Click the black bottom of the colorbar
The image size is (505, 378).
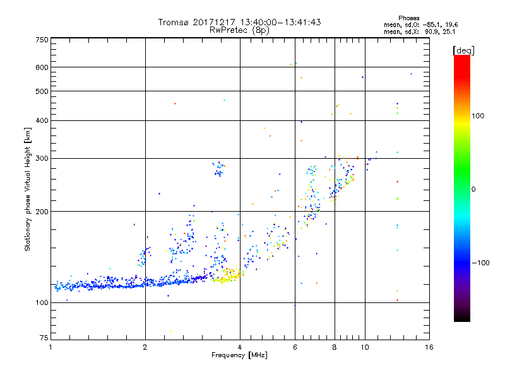(x=462, y=317)
